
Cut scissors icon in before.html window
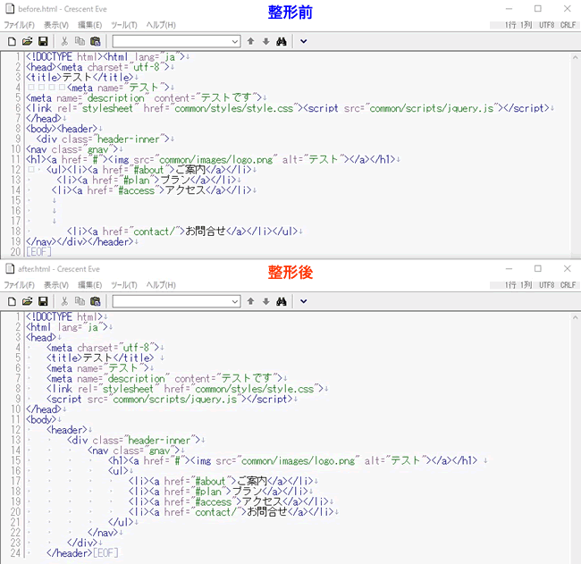pyautogui.click(x=64, y=41)
